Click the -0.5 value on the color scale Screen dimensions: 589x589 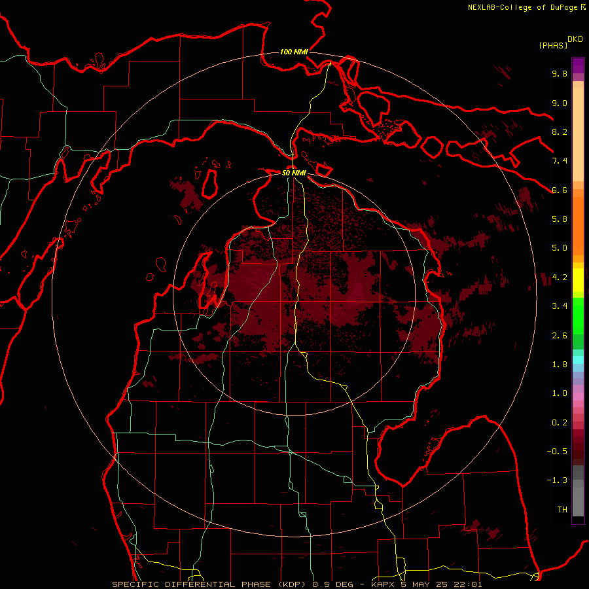click(557, 452)
